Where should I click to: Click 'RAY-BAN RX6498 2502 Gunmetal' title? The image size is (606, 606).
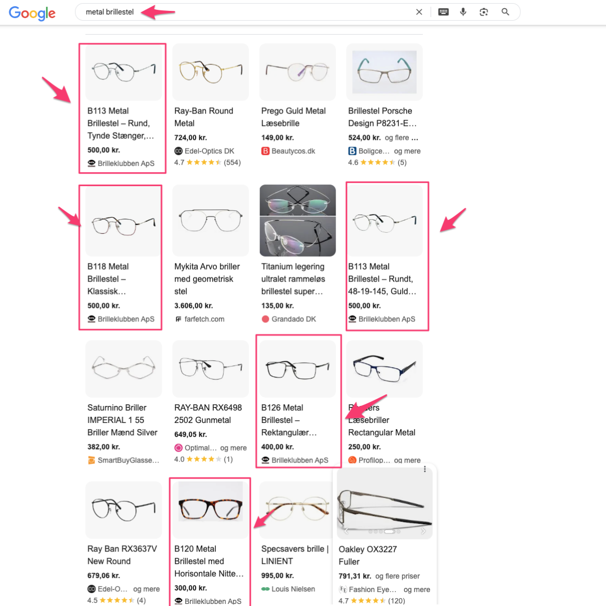click(208, 414)
